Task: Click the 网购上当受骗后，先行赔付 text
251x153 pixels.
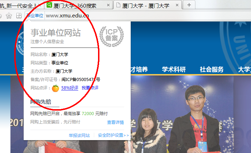Action: 55,122
